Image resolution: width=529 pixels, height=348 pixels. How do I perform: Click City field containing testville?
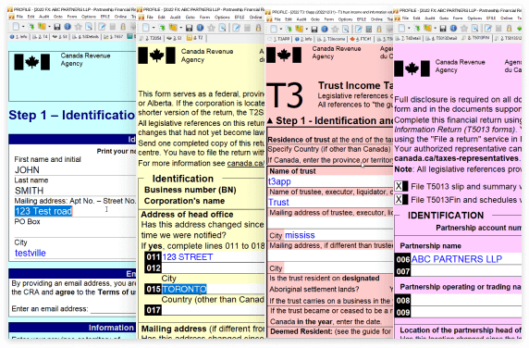(75, 254)
